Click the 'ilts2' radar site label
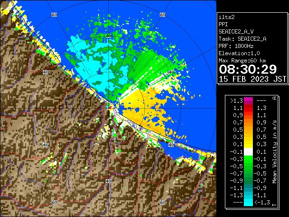This screenshot has height=217, width=289. click(227, 17)
